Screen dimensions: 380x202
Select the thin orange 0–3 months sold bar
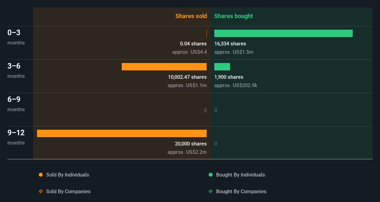206,33
